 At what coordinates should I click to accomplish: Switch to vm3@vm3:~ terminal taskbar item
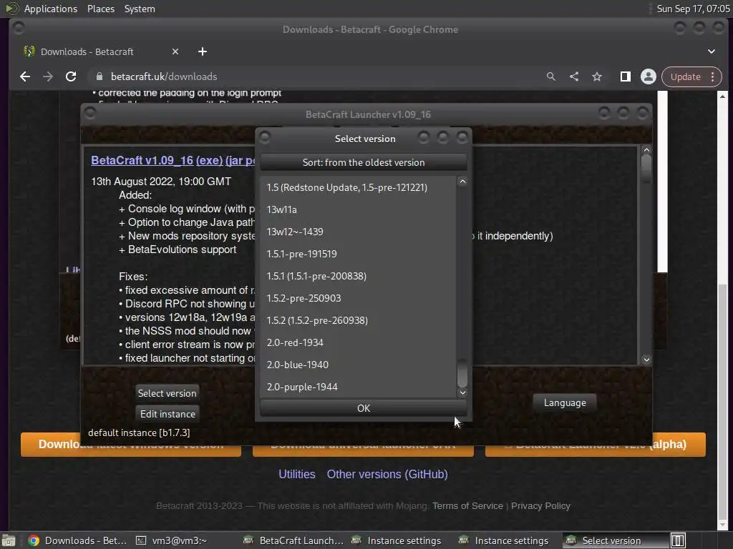(x=171, y=540)
